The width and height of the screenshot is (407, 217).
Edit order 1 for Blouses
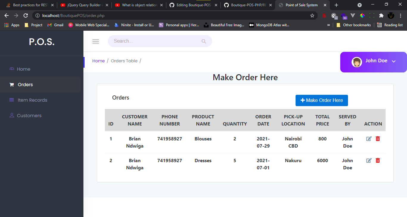[369, 139]
